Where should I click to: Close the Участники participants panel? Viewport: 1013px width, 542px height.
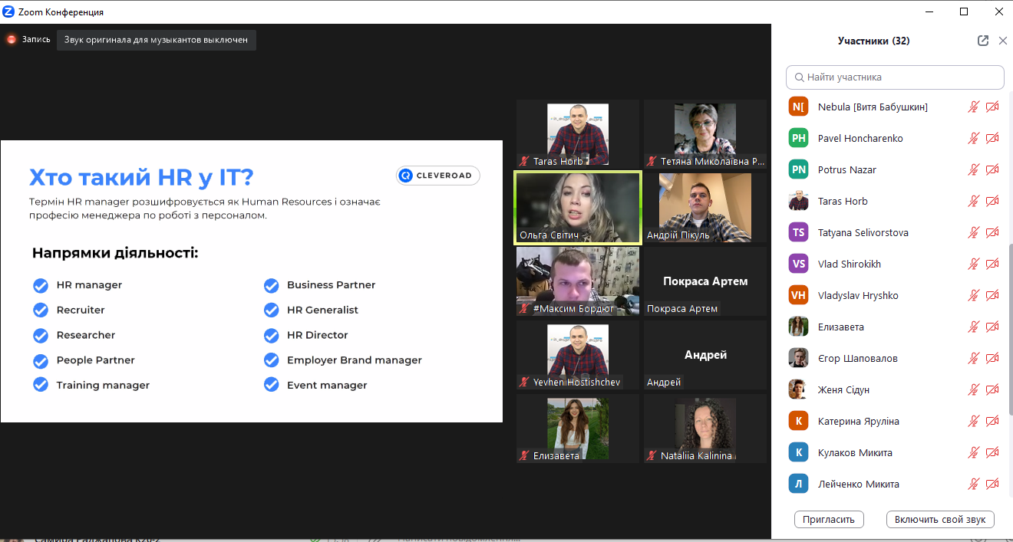click(1002, 41)
